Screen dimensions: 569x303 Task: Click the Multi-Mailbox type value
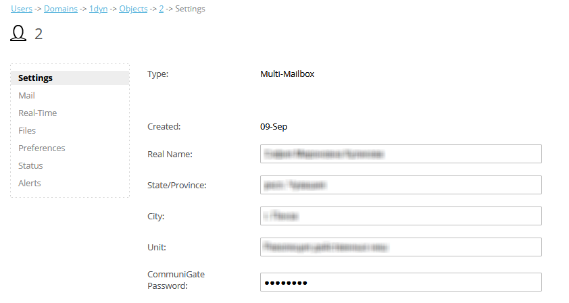coord(287,74)
